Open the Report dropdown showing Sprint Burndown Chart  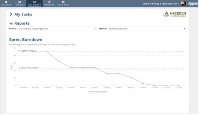tap(147, 29)
